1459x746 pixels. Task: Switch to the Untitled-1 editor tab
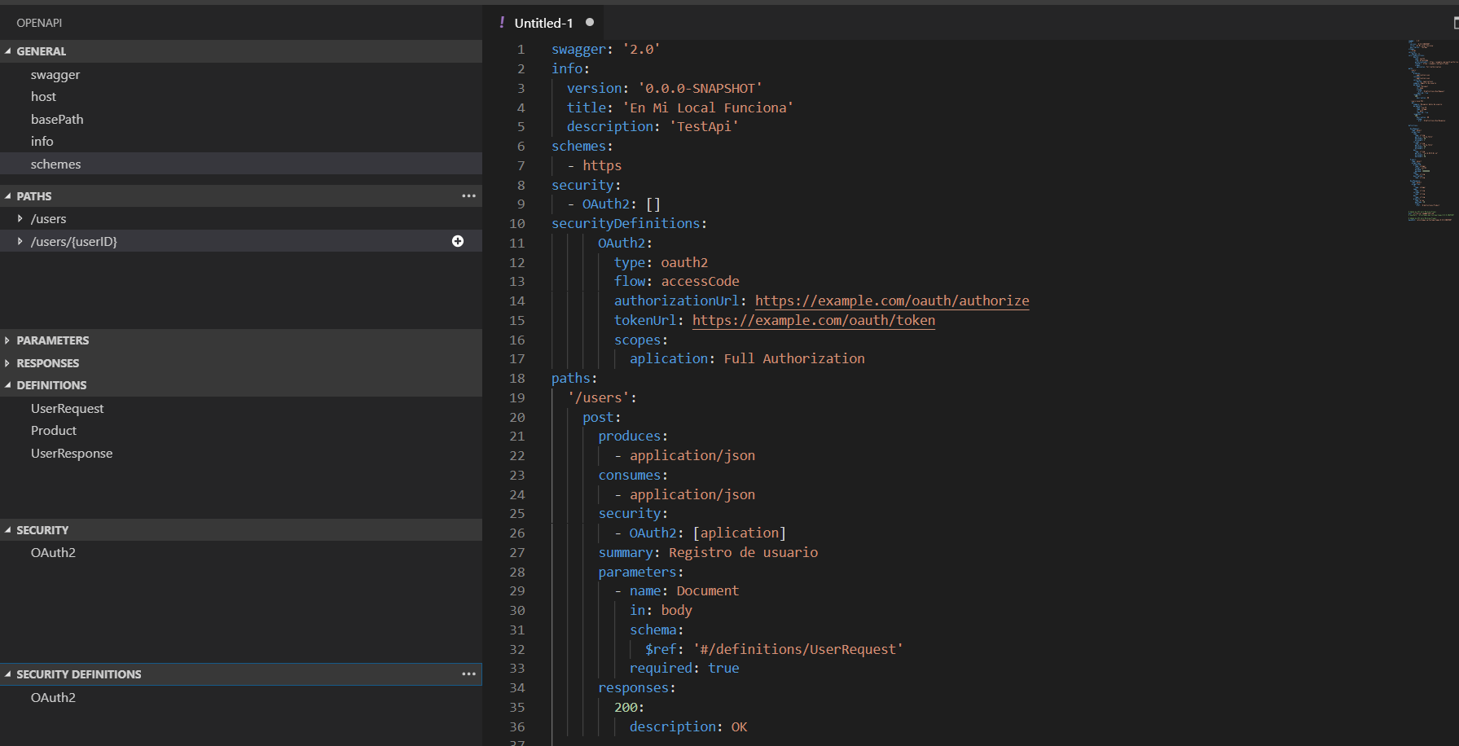coord(543,23)
